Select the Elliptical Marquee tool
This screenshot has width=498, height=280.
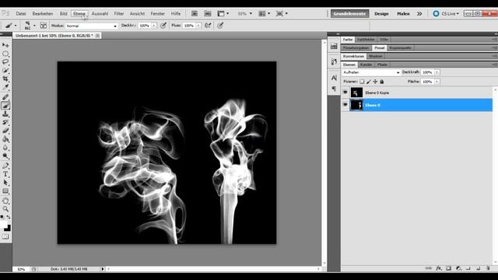click(5, 54)
